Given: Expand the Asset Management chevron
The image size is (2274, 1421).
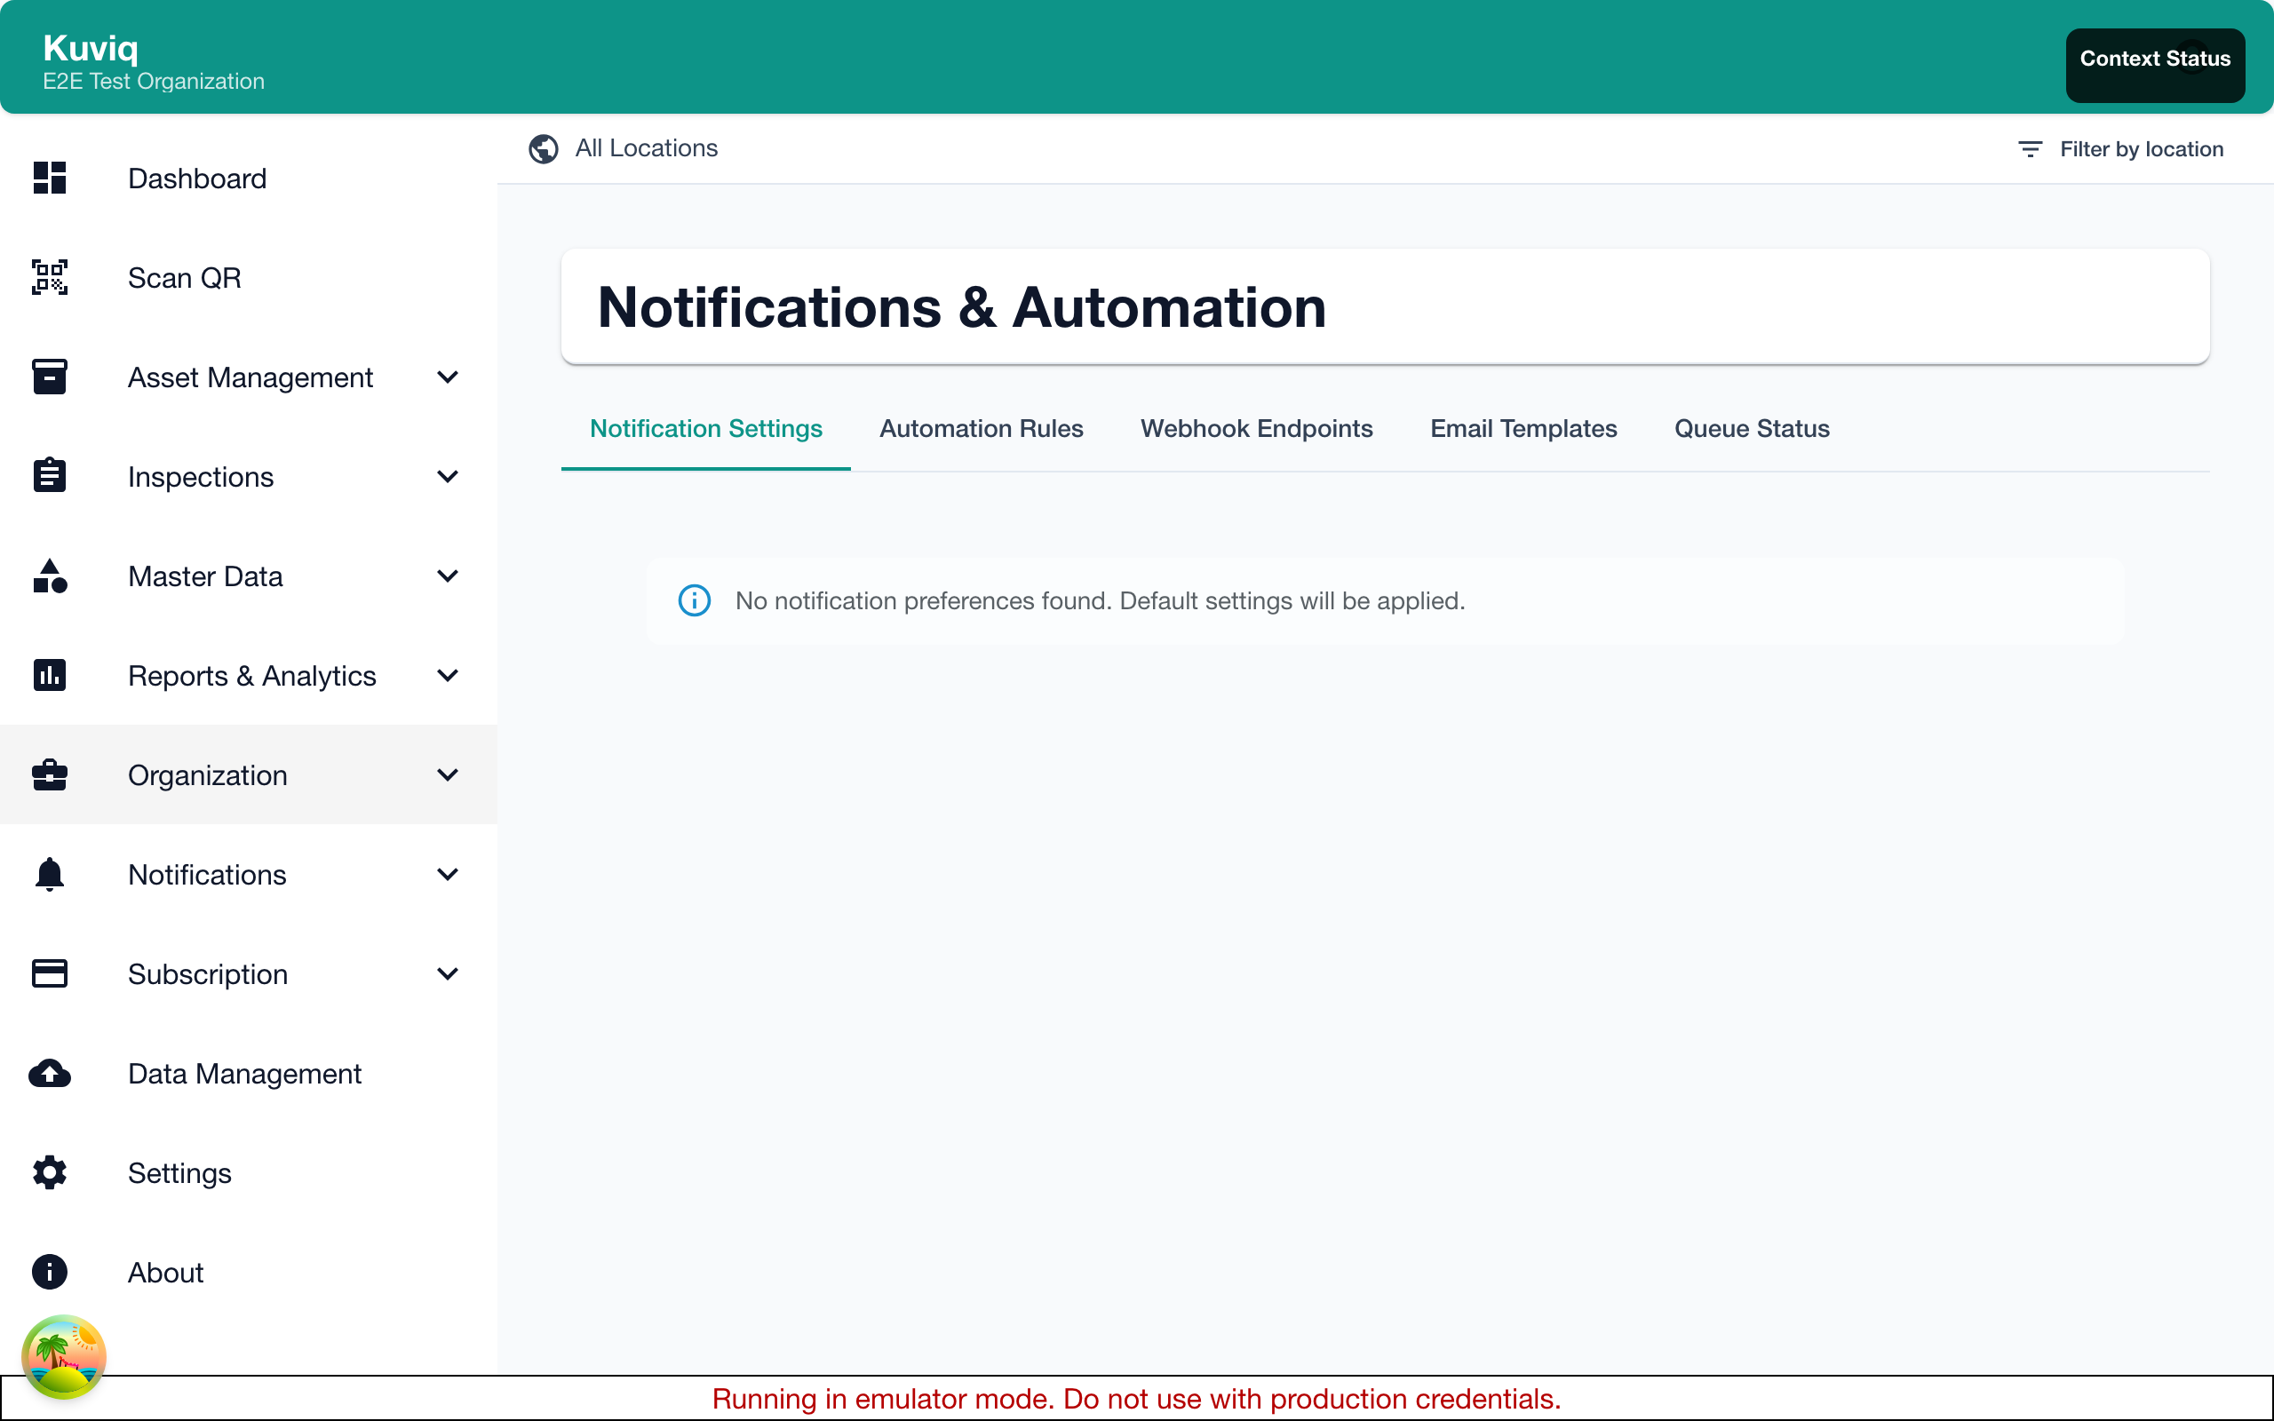Looking at the screenshot, I should [449, 377].
